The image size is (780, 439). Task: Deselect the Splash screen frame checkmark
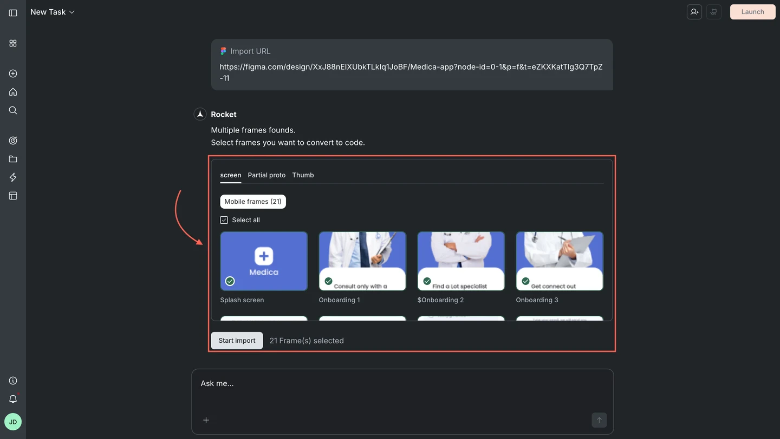(x=230, y=281)
